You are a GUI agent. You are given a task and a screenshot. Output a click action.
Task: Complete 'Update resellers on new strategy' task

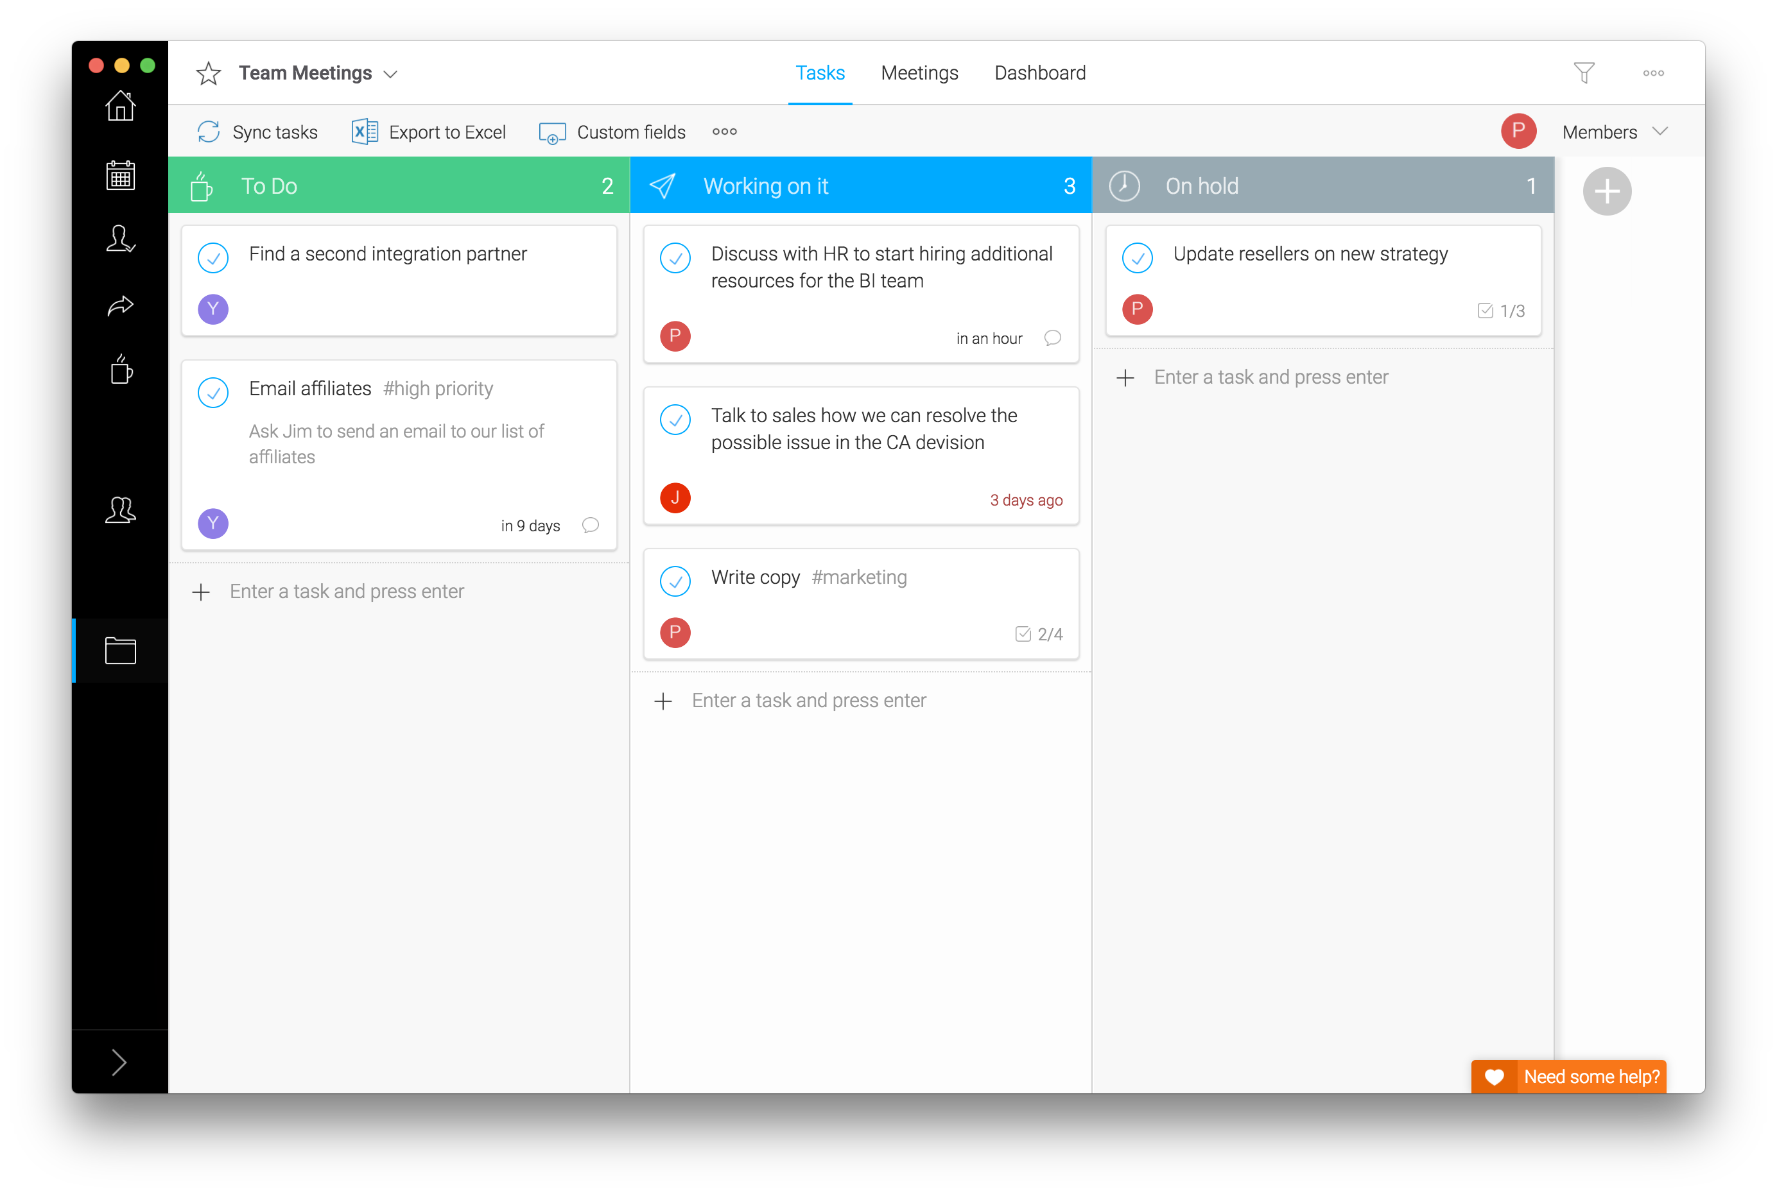point(1137,258)
